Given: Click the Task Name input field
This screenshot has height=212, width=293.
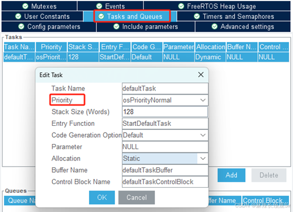Looking at the screenshot, I should (165, 88).
